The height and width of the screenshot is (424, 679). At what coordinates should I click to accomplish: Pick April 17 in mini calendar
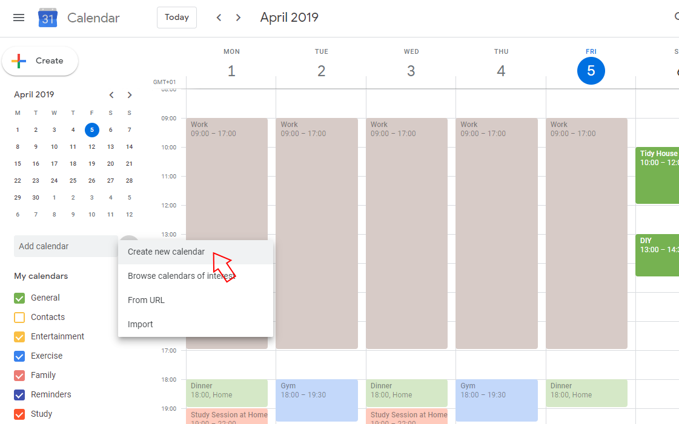[54, 164]
